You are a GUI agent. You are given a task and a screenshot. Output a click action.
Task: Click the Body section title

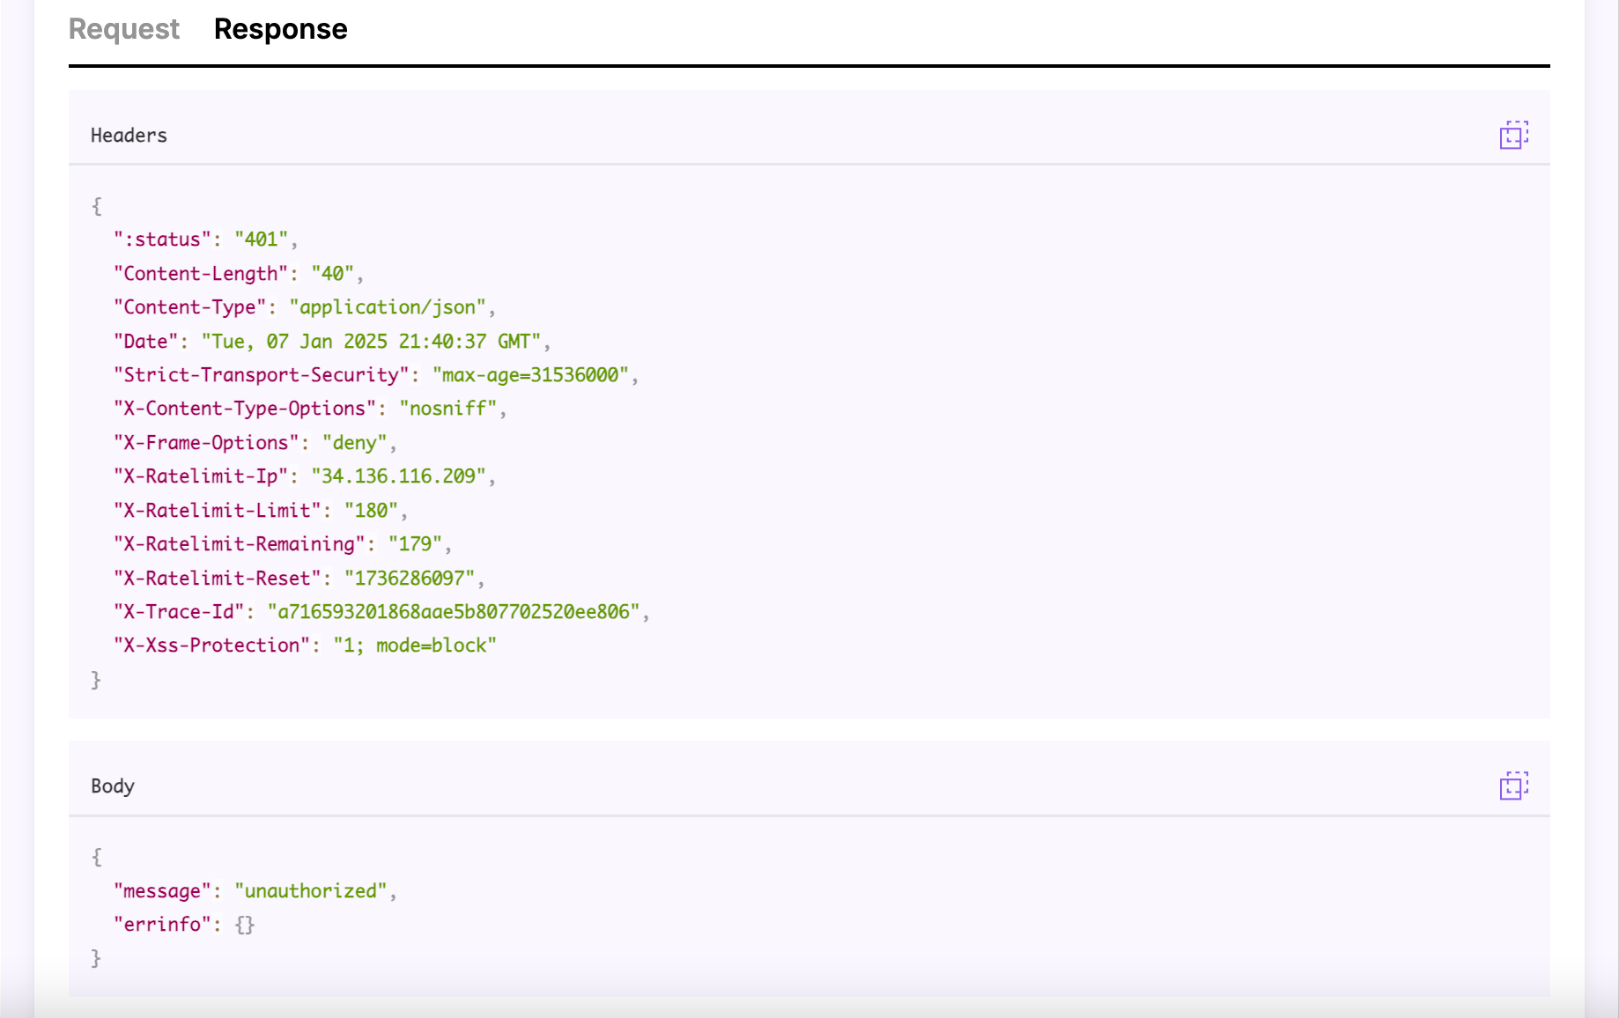[x=113, y=786]
